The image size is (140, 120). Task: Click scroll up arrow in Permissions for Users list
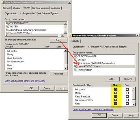point(134,89)
